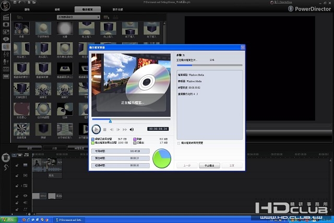This screenshot has height=223, width=334.
Task: Click the timeline trash can icon
Action: click(x=6, y=157)
